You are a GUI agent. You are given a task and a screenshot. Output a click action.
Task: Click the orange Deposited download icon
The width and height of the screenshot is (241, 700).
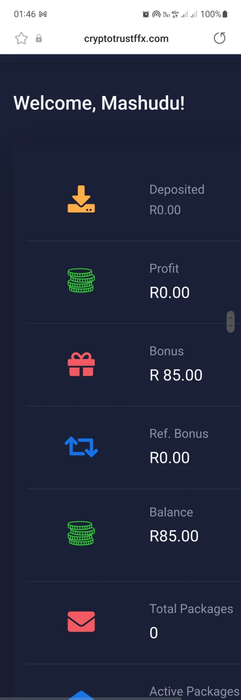pyautogui.click(x=81, y=199)
